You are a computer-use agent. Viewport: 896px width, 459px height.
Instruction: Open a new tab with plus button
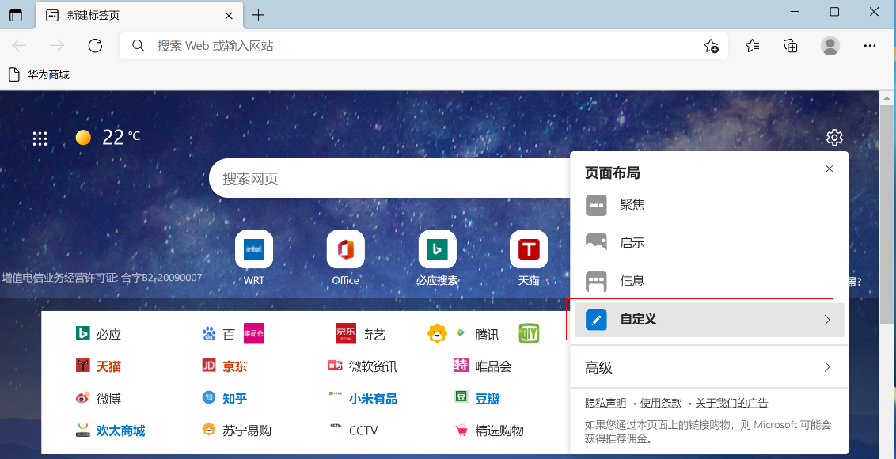pyautogui.click(x=258, y=15)
